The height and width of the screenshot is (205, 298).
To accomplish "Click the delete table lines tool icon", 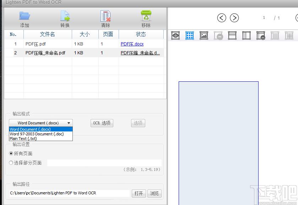I will [x=261, y=36].
